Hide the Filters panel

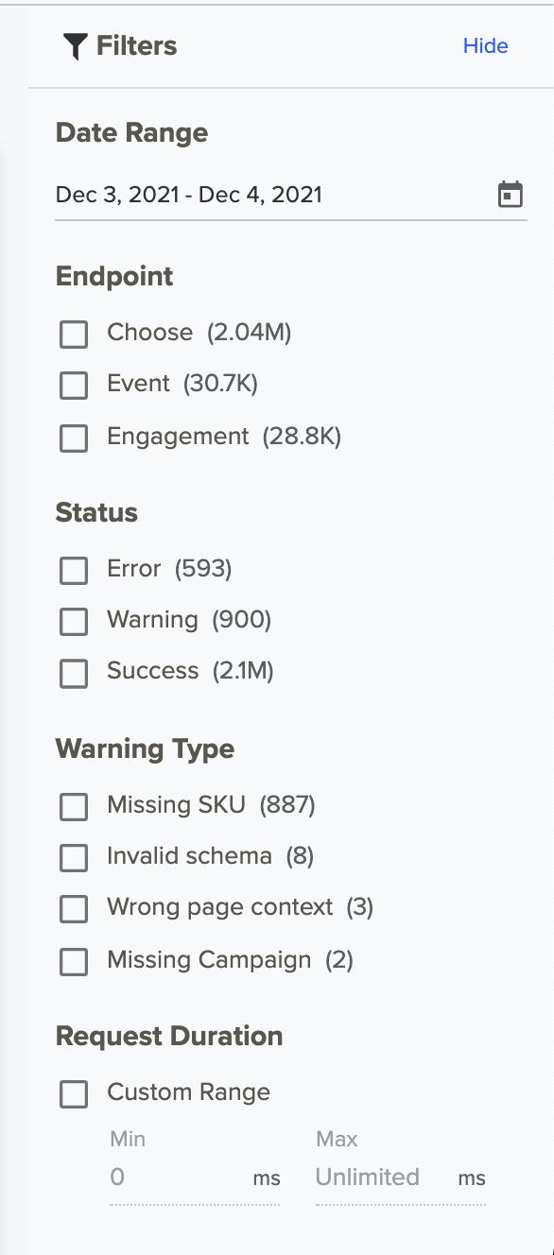[485, 46]
